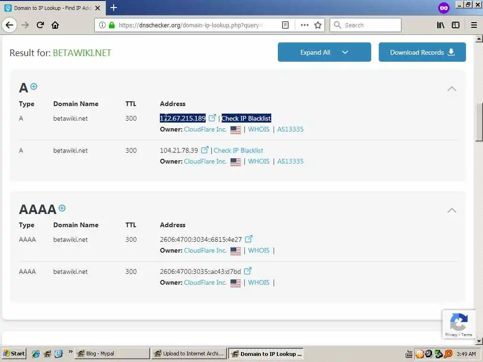483x362 pixels.
Task: Open WHOIS link for 104.21.78.39 record
Action: (x=259, y=161)
